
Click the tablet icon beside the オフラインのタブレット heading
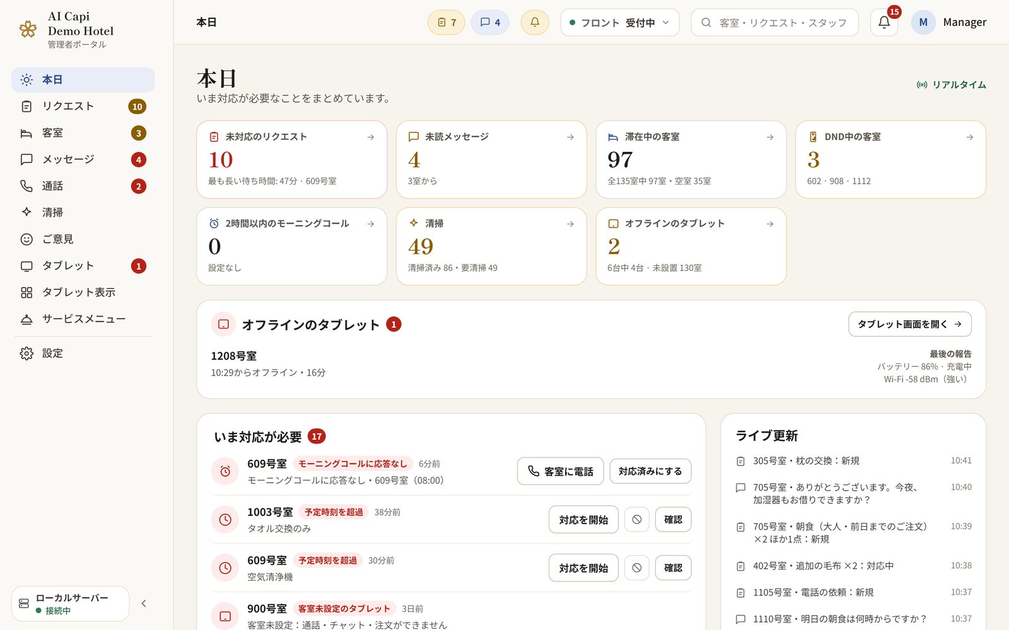tap(223, 324)
